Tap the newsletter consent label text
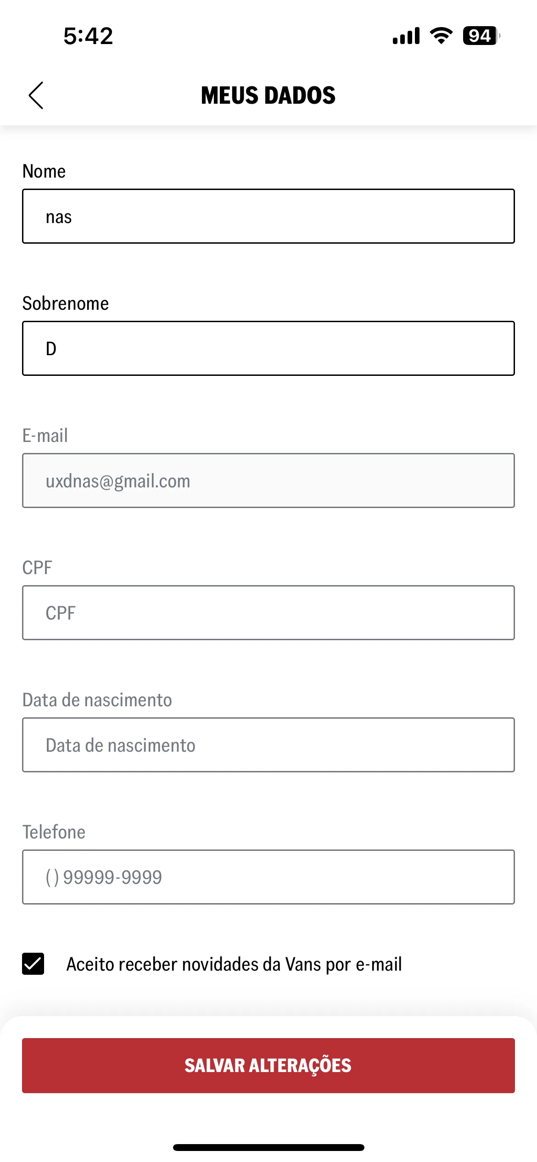The width and height of the screenshot is (537, 1162). pyautogui.click(x=234, y=964)
